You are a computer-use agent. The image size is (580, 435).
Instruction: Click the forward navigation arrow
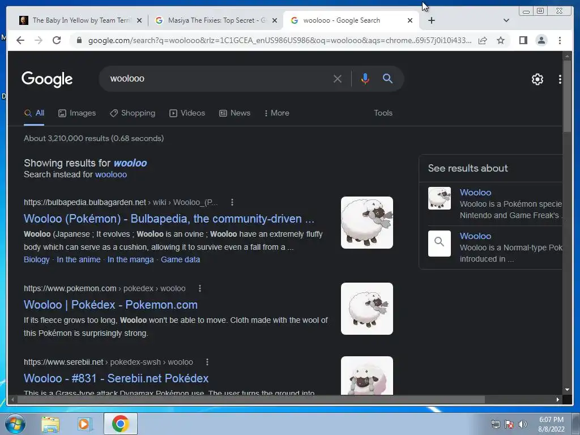pos(39,40)
